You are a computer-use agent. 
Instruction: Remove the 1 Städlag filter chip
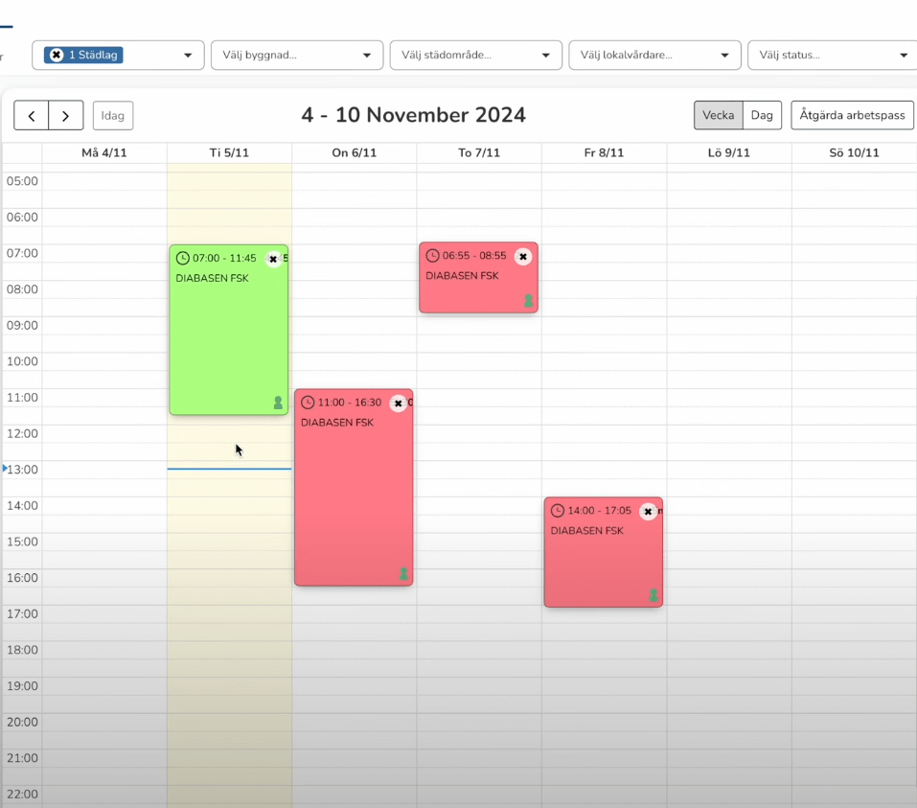pos(57,56)
